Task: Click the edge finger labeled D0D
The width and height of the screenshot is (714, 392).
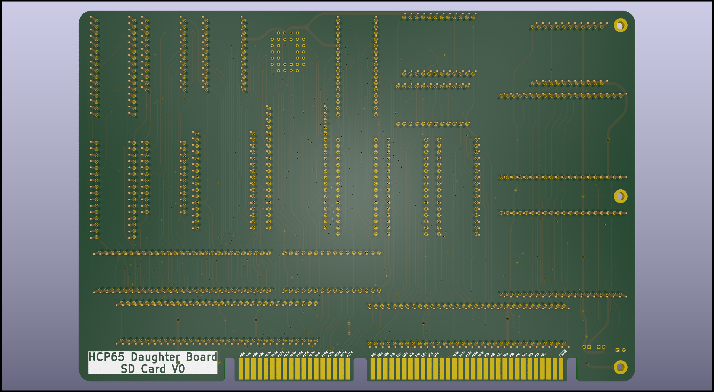Action: [392, 368]
